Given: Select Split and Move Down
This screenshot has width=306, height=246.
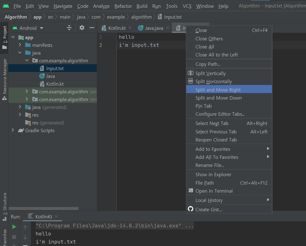Looking at the screenshot, I should point(229,98).
